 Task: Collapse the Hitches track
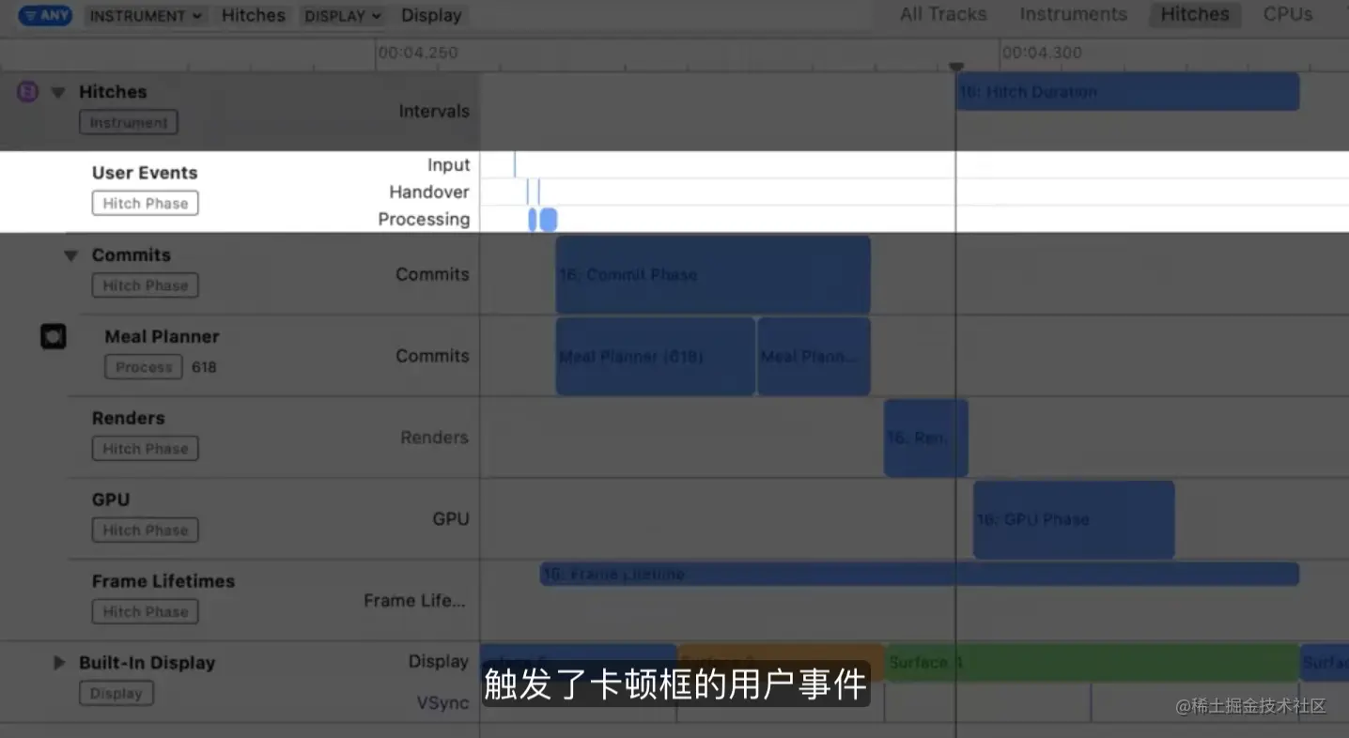click(58, 92)
